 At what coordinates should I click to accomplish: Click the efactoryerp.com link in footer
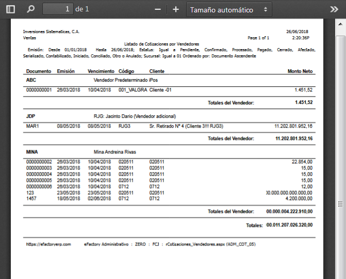tap(48, 244)
